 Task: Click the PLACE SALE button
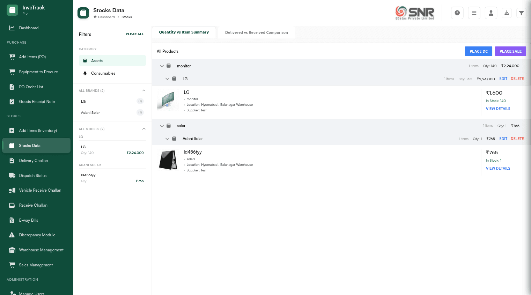click(x=510, y=51)
